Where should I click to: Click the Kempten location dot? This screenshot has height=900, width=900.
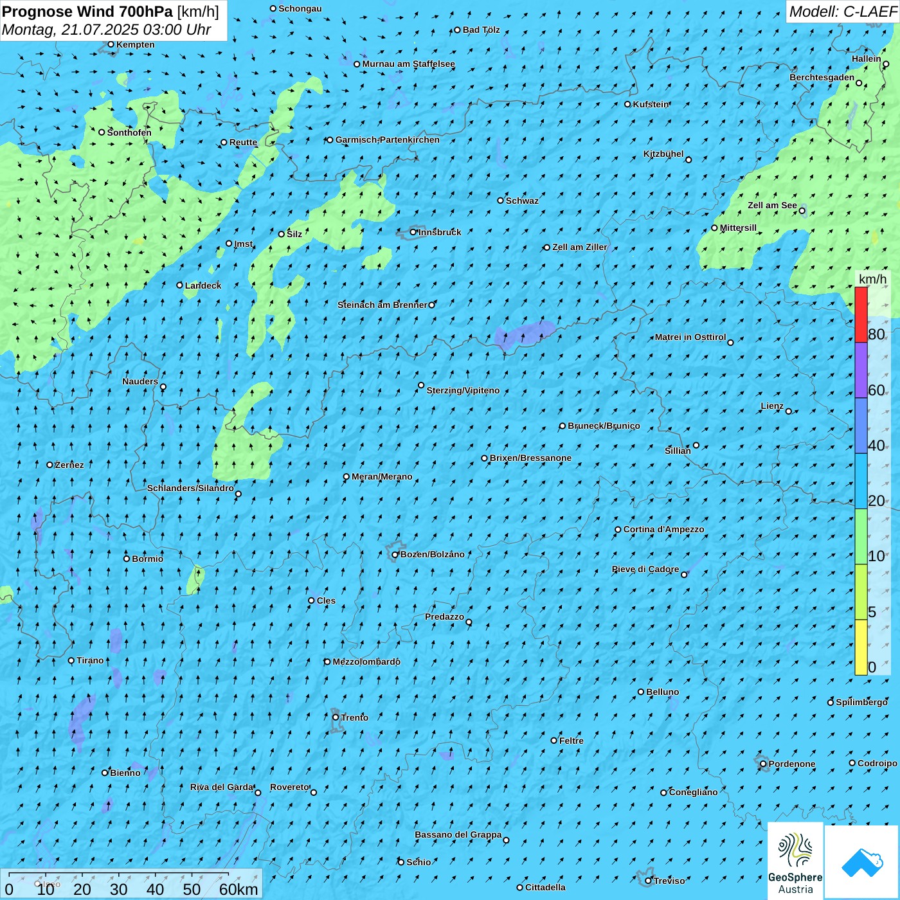(111, 44)
